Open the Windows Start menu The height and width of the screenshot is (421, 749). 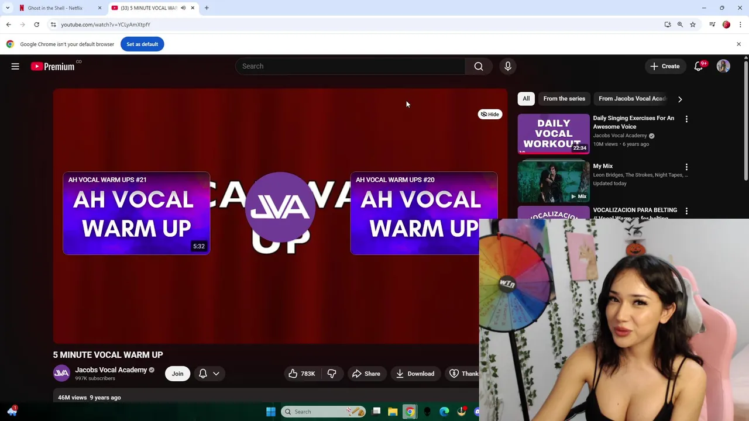point(271,412)
